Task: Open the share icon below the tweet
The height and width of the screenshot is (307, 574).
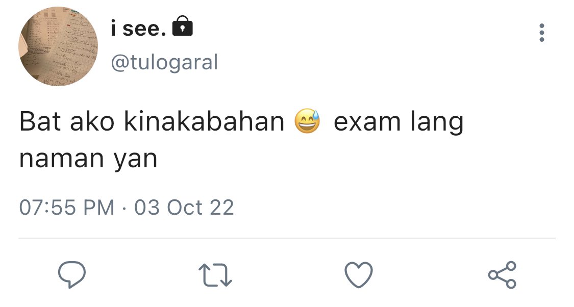Action: tap(502, 275)
